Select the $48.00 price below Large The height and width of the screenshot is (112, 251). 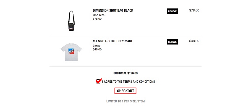(x=97, y=49)
